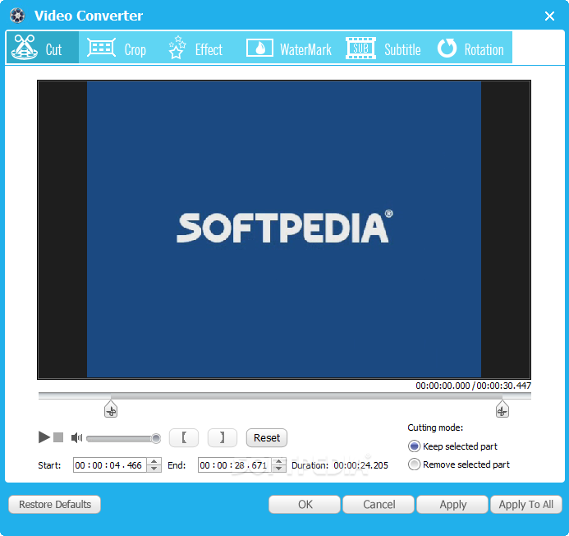Confirm with the OK button
The width and height of the screenshot is (569, 536).
pos(305,505)
